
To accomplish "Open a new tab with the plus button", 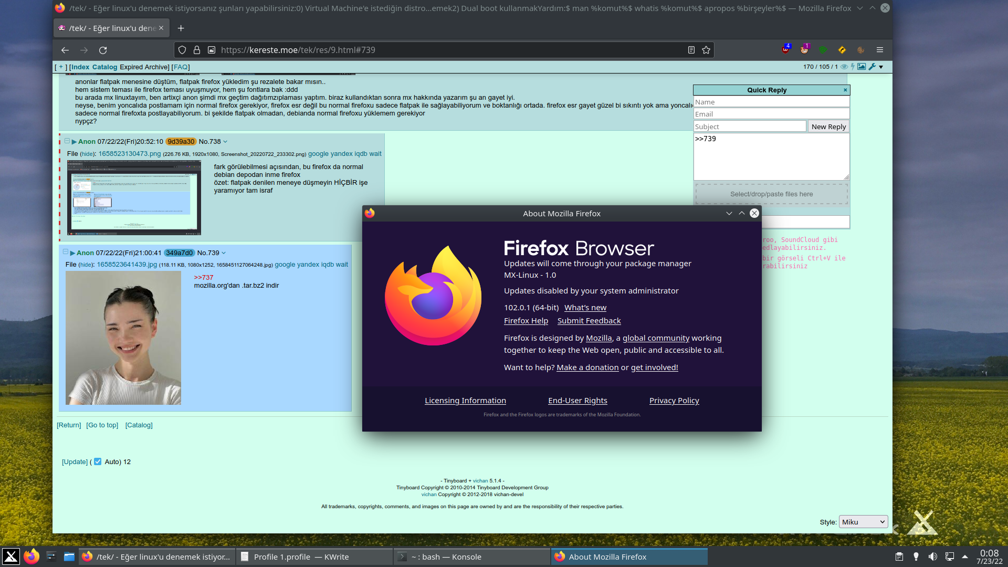I will coord(181,28).
